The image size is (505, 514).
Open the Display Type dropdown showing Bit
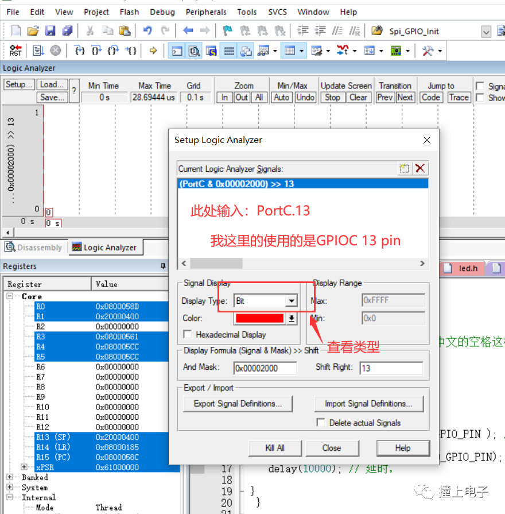click(x=291, y=300)
